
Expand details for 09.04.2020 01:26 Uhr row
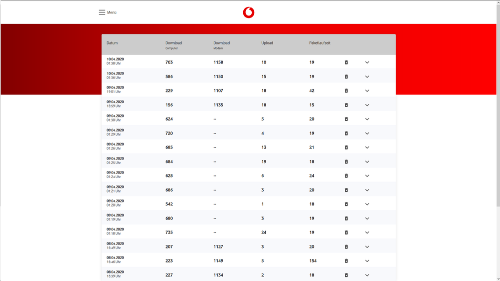click(367, 147)
